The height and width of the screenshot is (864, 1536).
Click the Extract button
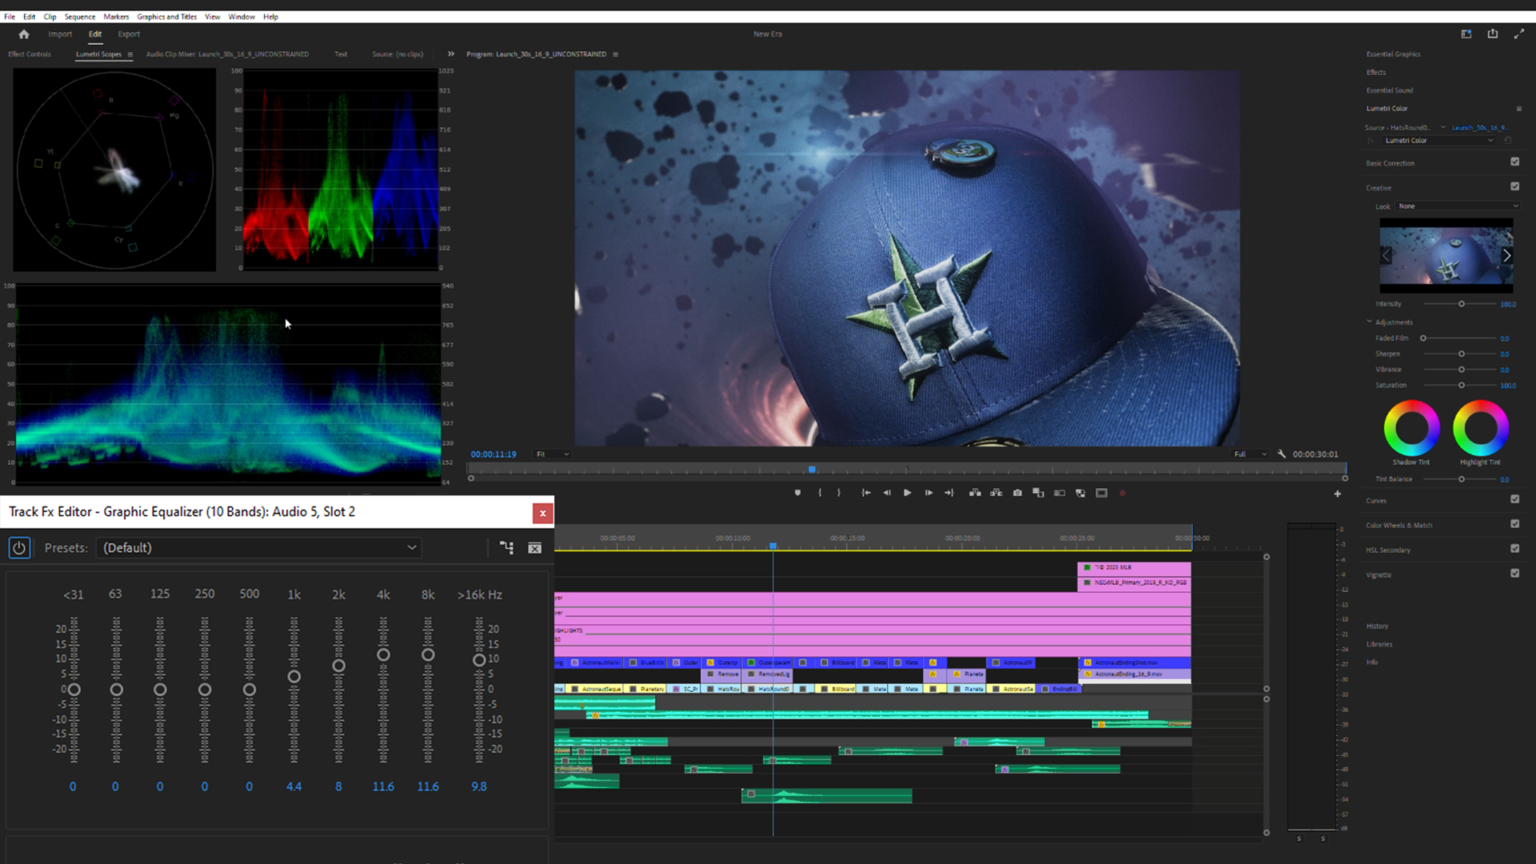pos(996,493)
